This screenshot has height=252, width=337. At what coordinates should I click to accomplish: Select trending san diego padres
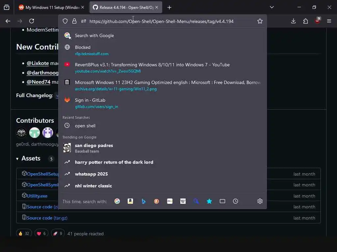coord(163,148)
